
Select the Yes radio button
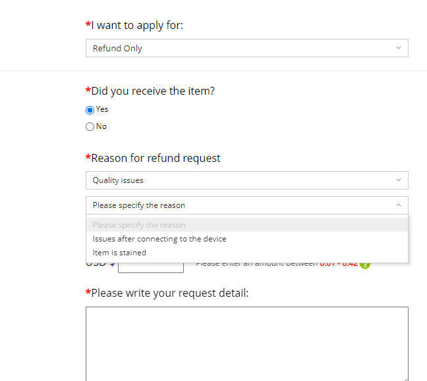90,110
